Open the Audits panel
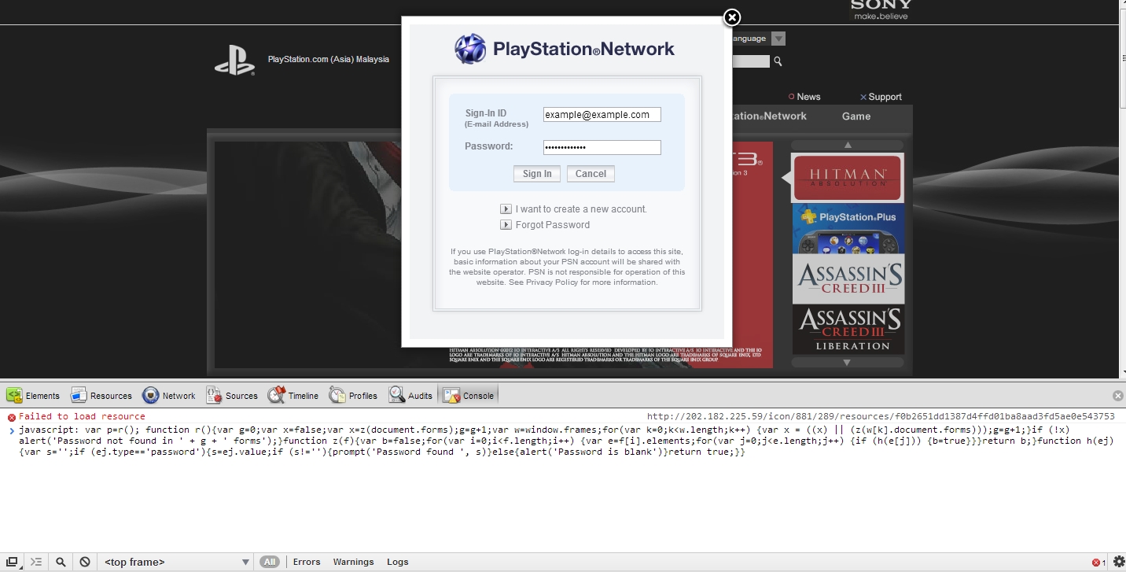1126x572 pixels. point(410,395)
